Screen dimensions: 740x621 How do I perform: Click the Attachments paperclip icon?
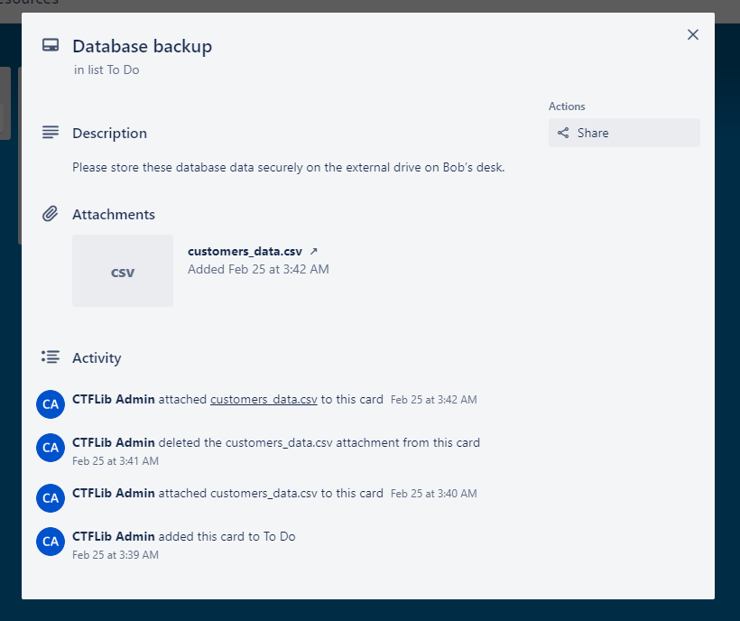tap(51, 214)
